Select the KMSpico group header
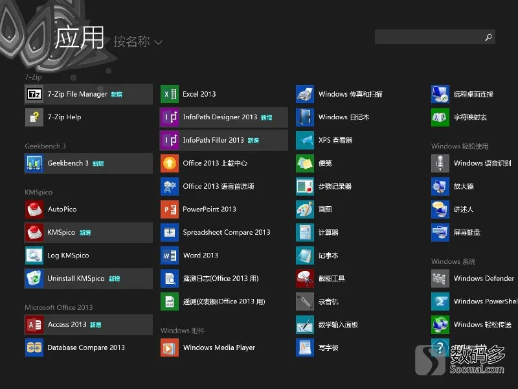Viewport: 518px width, 389px height. click(x=39, y=192)
